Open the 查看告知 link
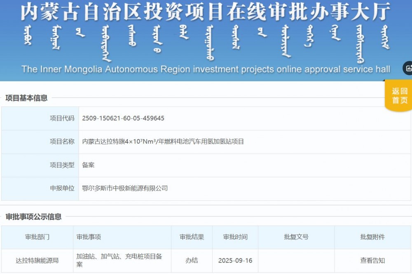The image size is (412, 274). click(x=372, y=260)
